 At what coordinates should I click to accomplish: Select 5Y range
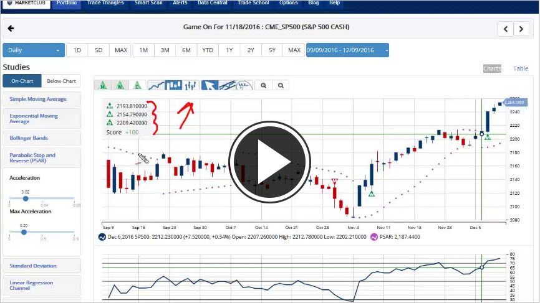click(x=272, y=50)
